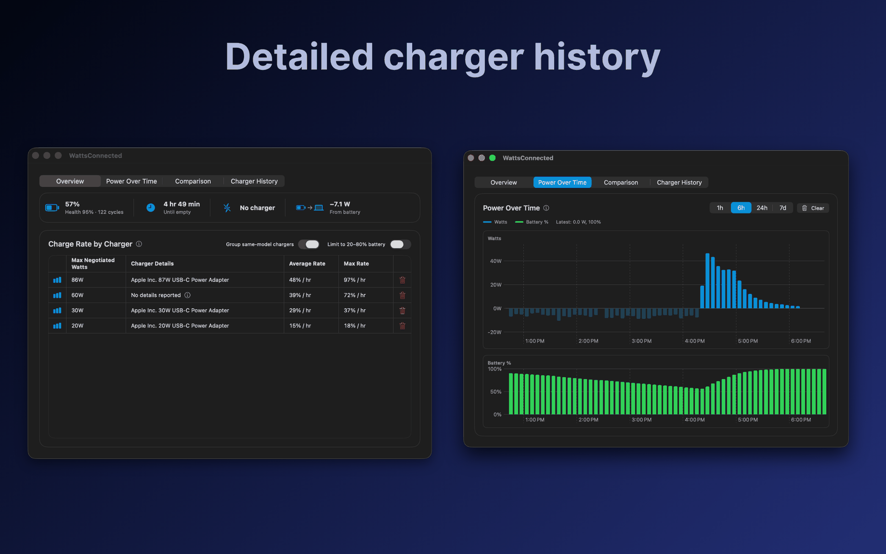The width and height of the screenshot is (886, 554).
Task: Select the 6h time range
Action: [x=741, y=208]
